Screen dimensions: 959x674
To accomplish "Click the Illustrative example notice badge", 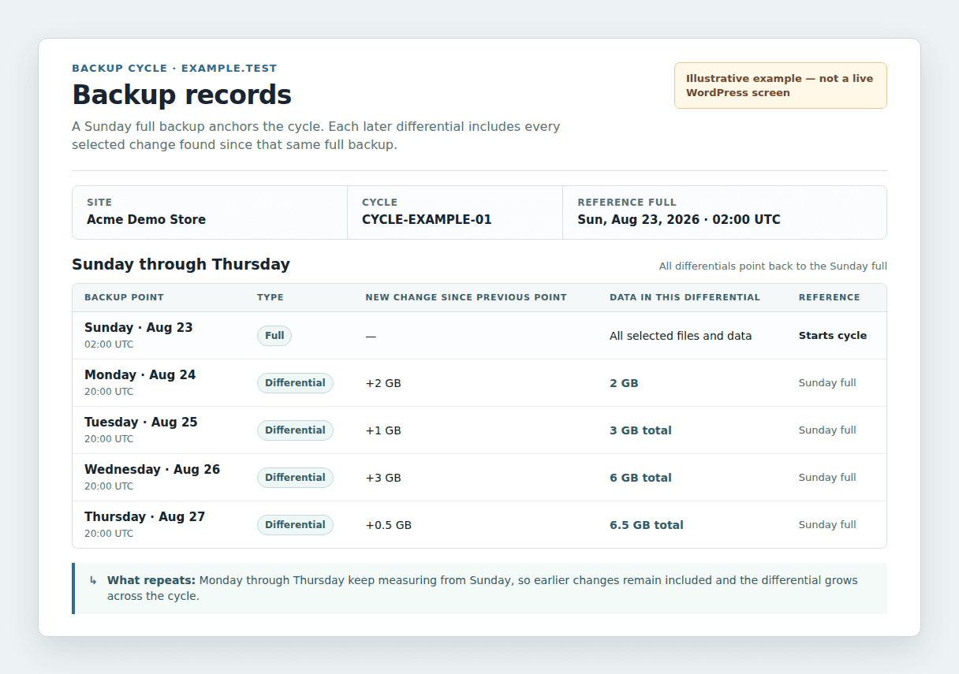I will tap(780, 85).
